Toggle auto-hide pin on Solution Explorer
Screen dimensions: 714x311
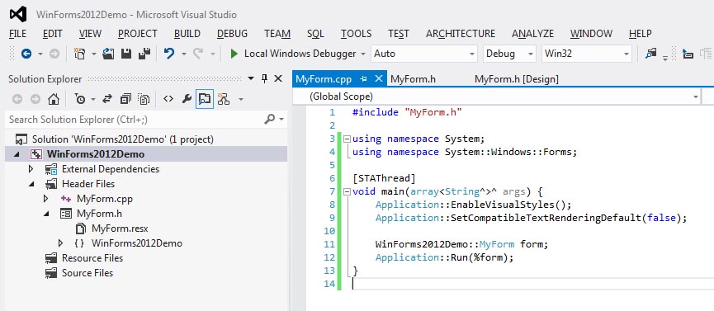(x=265, y=78)
